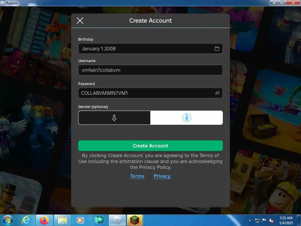The height and width of the screenshot is (226, 301).
Task: Open the Windows Start menu
Action: [8, 220]
